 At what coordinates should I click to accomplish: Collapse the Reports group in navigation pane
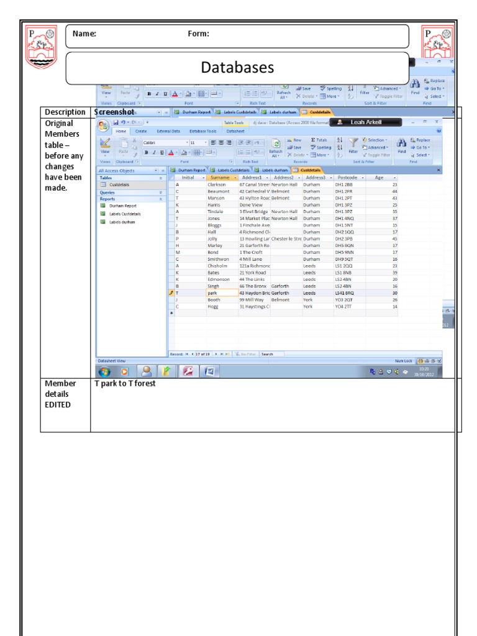click(x=161, y=199)
